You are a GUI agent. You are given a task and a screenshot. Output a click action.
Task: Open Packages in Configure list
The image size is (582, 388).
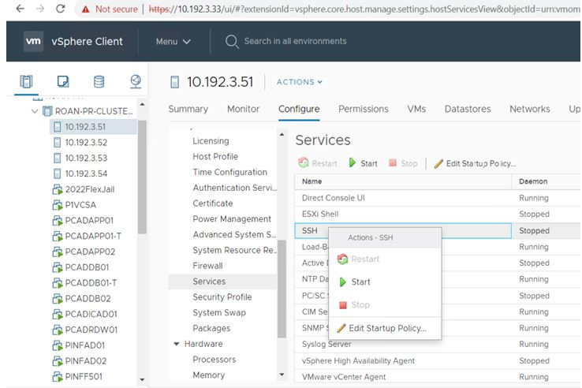point(211,328)
